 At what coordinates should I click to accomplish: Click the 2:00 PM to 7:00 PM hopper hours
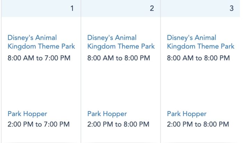(39, 124)
